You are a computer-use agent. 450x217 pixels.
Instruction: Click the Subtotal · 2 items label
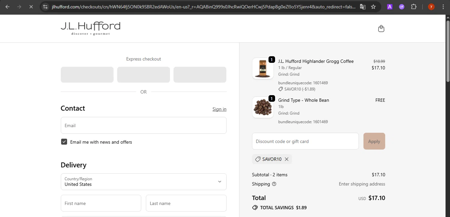click(x=270, y=175)
